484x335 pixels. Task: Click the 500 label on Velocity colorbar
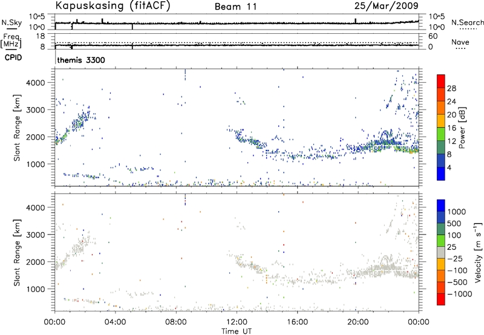tap(454, 223)
